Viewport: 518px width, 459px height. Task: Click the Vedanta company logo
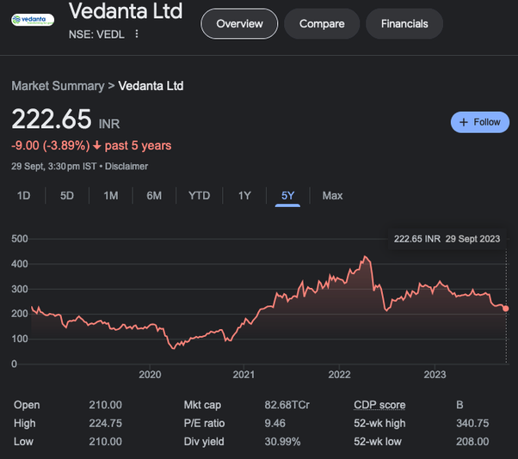tap(33, 19)
